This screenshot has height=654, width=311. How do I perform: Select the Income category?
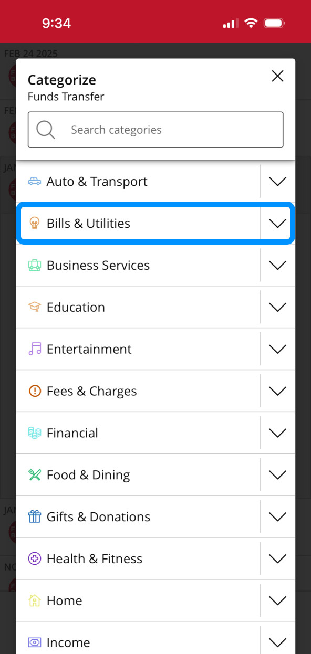click(138, 642)
